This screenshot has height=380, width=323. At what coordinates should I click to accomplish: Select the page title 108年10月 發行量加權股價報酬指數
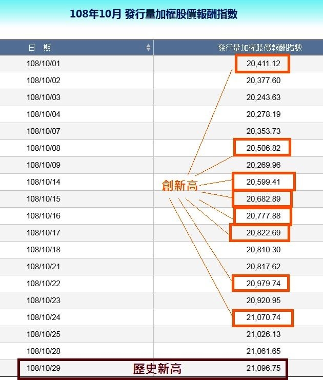point(154,14)
